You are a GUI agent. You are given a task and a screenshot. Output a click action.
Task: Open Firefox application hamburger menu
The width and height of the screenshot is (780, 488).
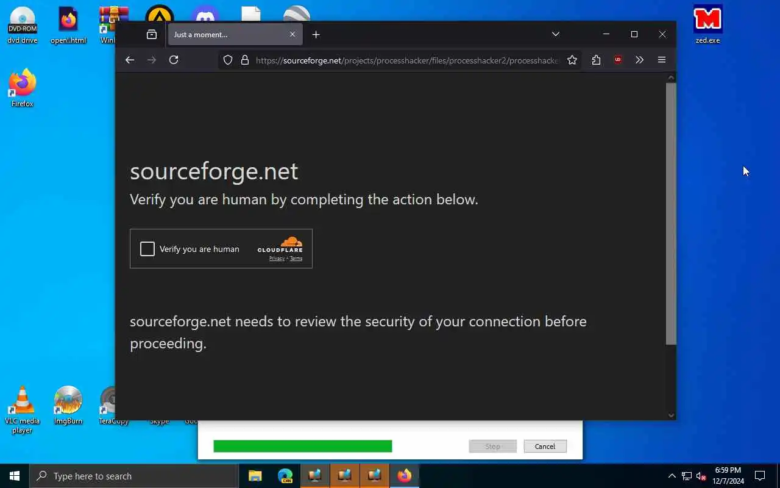pos(661,60)
